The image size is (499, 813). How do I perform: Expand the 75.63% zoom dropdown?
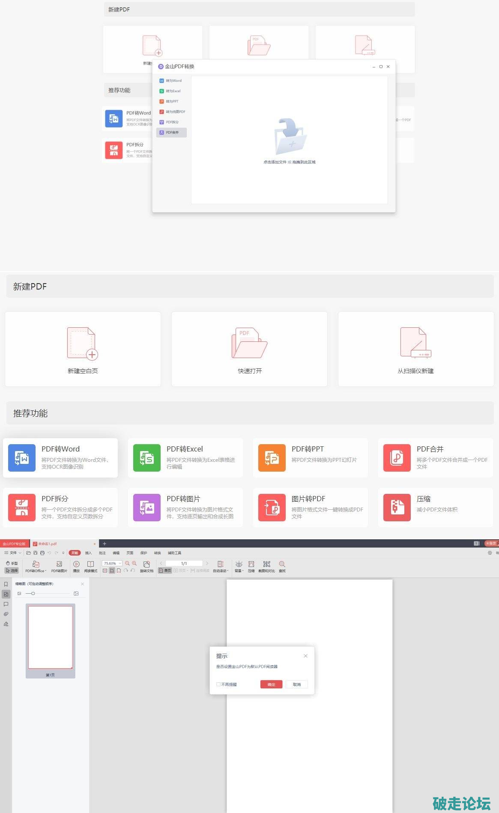(x=120, y=563)
